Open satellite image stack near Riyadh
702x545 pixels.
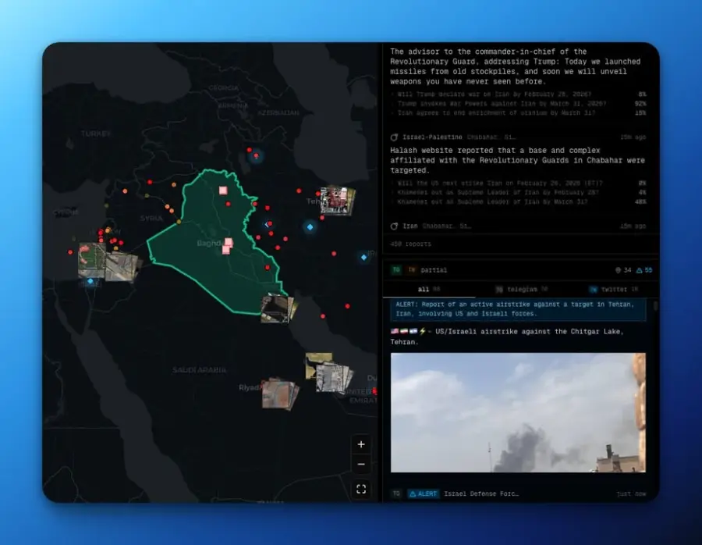[x=280, y=394]
